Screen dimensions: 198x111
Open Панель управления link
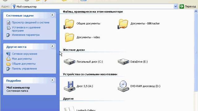[24, 68]
